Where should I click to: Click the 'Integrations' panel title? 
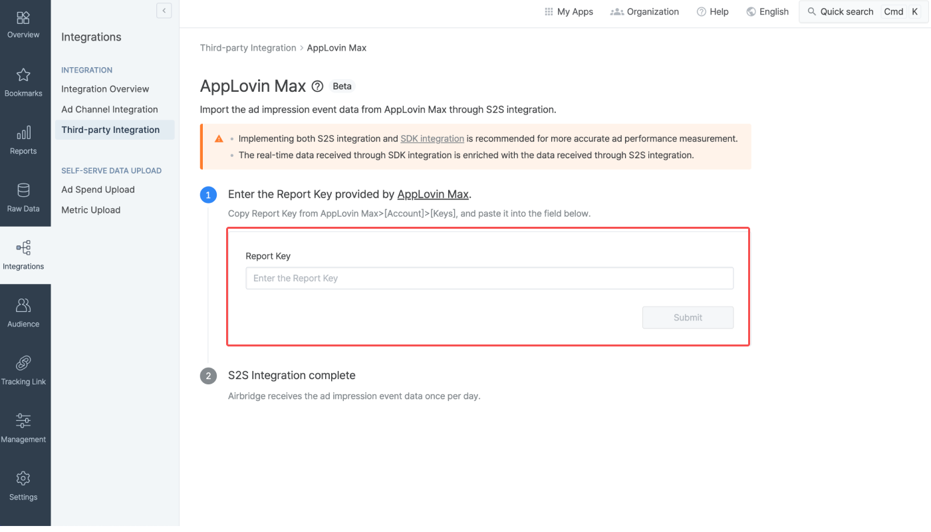[x=91, y=37]
